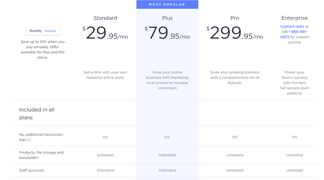Click the $29.95/mo Standard price
The image size is (324, 180).
(105, 33)
